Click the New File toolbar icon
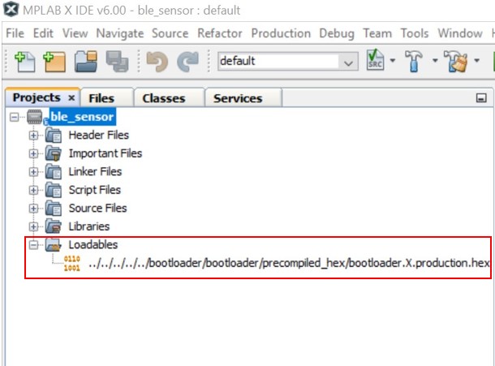Image resolution: width=495 pixels, height=366 pixels. (x=24, y=62)
